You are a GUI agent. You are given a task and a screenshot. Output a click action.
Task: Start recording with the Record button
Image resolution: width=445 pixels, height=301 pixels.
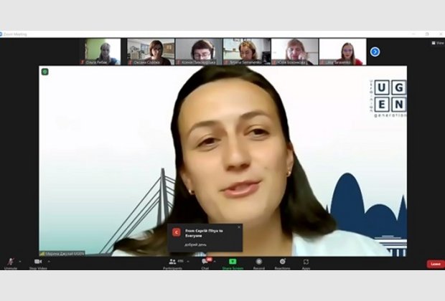point(259,264)
